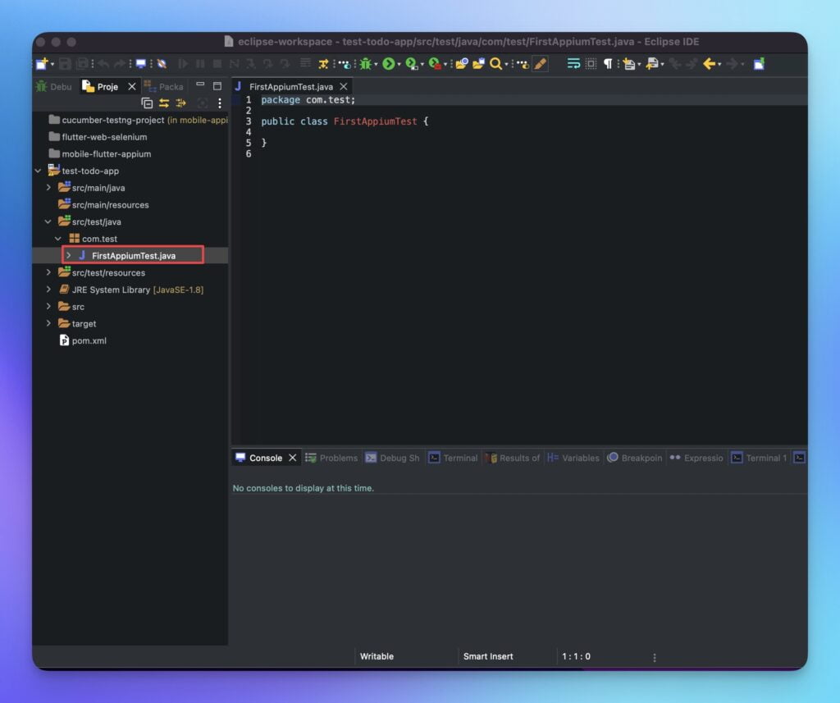Expand the src/main/java folder

click(x=48, y=188)
